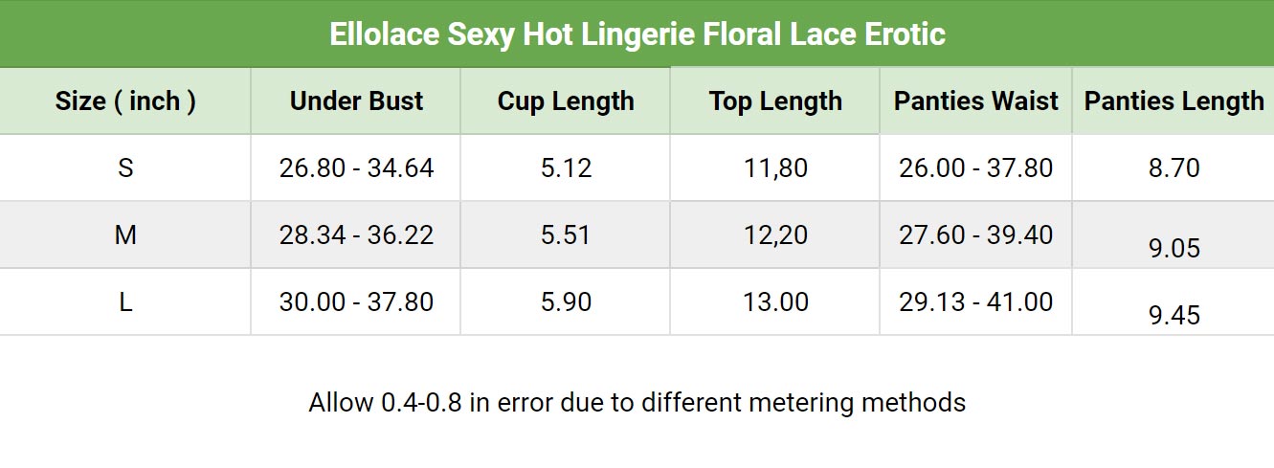Select the 28.34 - 36.22 cell
This screenshot has width=1274, height=468.
[356, 235]
